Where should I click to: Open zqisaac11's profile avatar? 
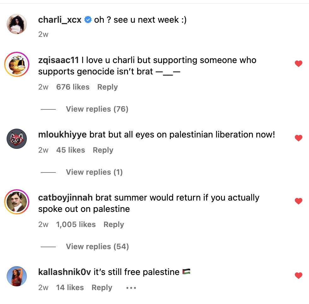17,64
